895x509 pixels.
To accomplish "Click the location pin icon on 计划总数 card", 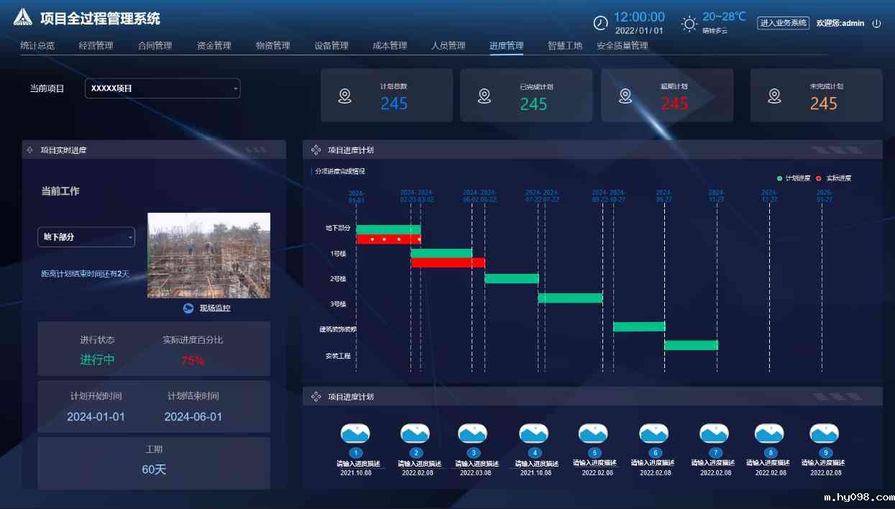I will 344,95.
